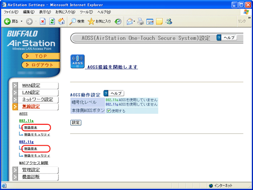Viewport: 253px width, 190px height.
Task: Click the IE Forward arrow icon
Action: [30, 21]
